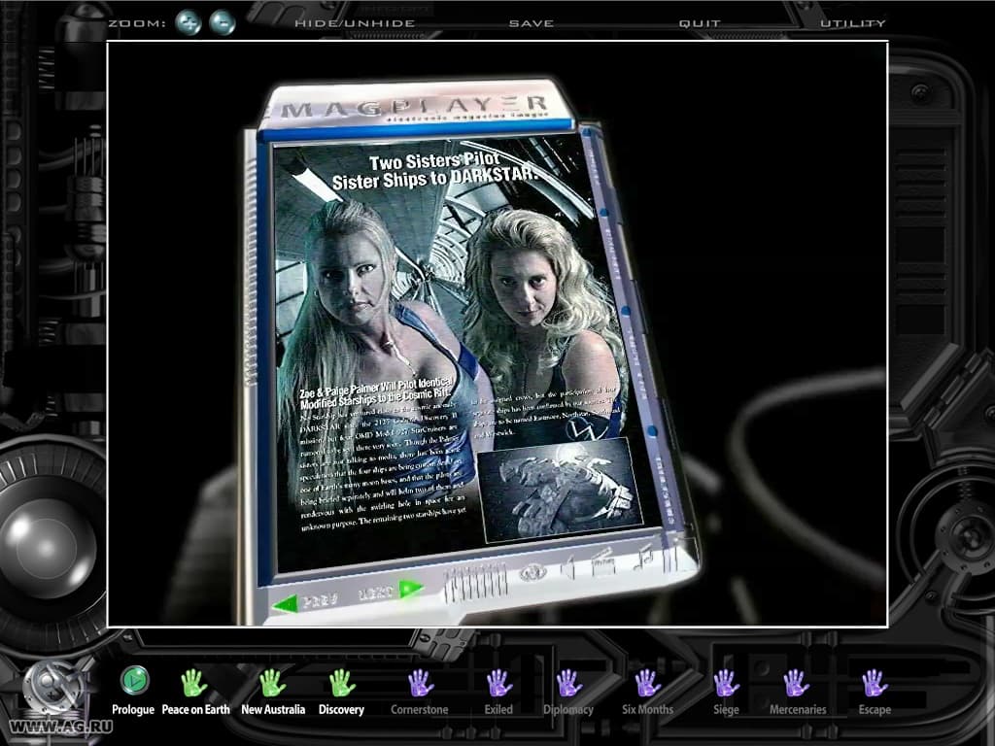Open the UTILITY menu
This screenshot has height=746, width=995.
[852, 23]
